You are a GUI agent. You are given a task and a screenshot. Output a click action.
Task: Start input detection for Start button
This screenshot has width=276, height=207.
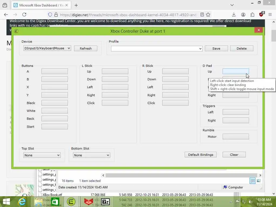pos(54,127)
